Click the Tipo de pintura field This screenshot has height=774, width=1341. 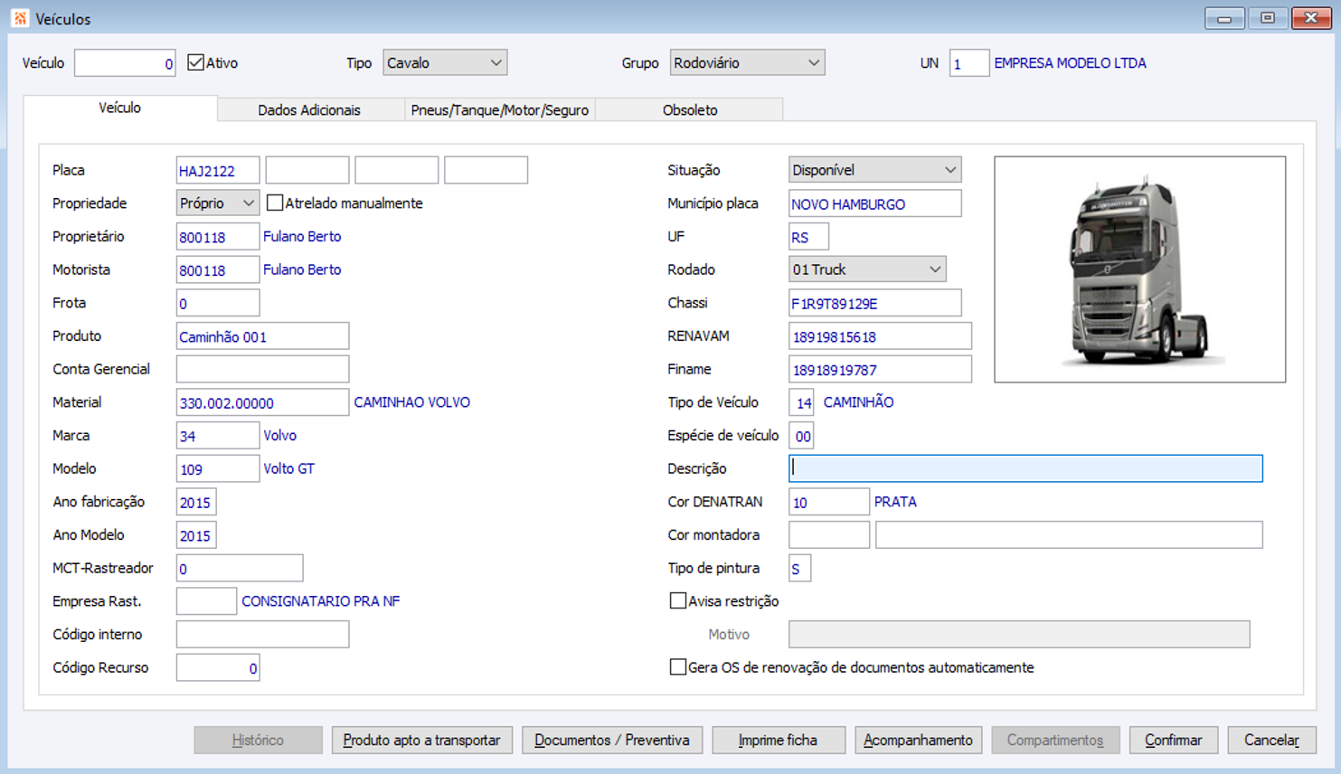pyautogui.click(x=799, y=568)
